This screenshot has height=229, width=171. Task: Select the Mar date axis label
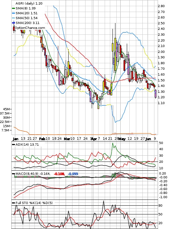pos(67,139)
